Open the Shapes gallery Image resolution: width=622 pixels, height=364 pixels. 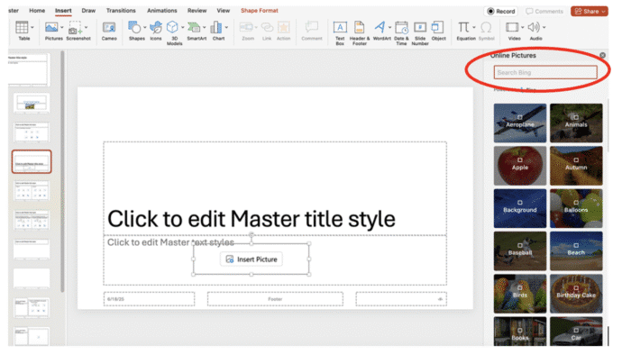coord(135,28)
